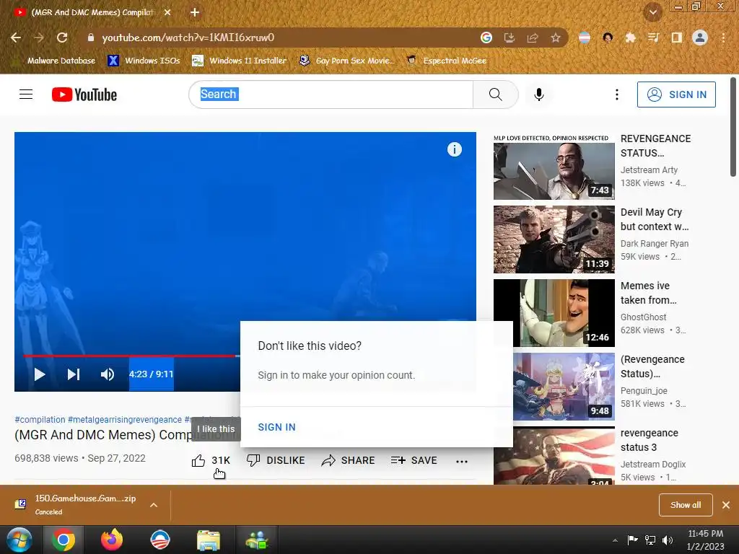The height and width of the screenshot is (554, 739).
Task: Open REVENGEANCE STATUS video thumbnail
Action: tap(554, 167)
